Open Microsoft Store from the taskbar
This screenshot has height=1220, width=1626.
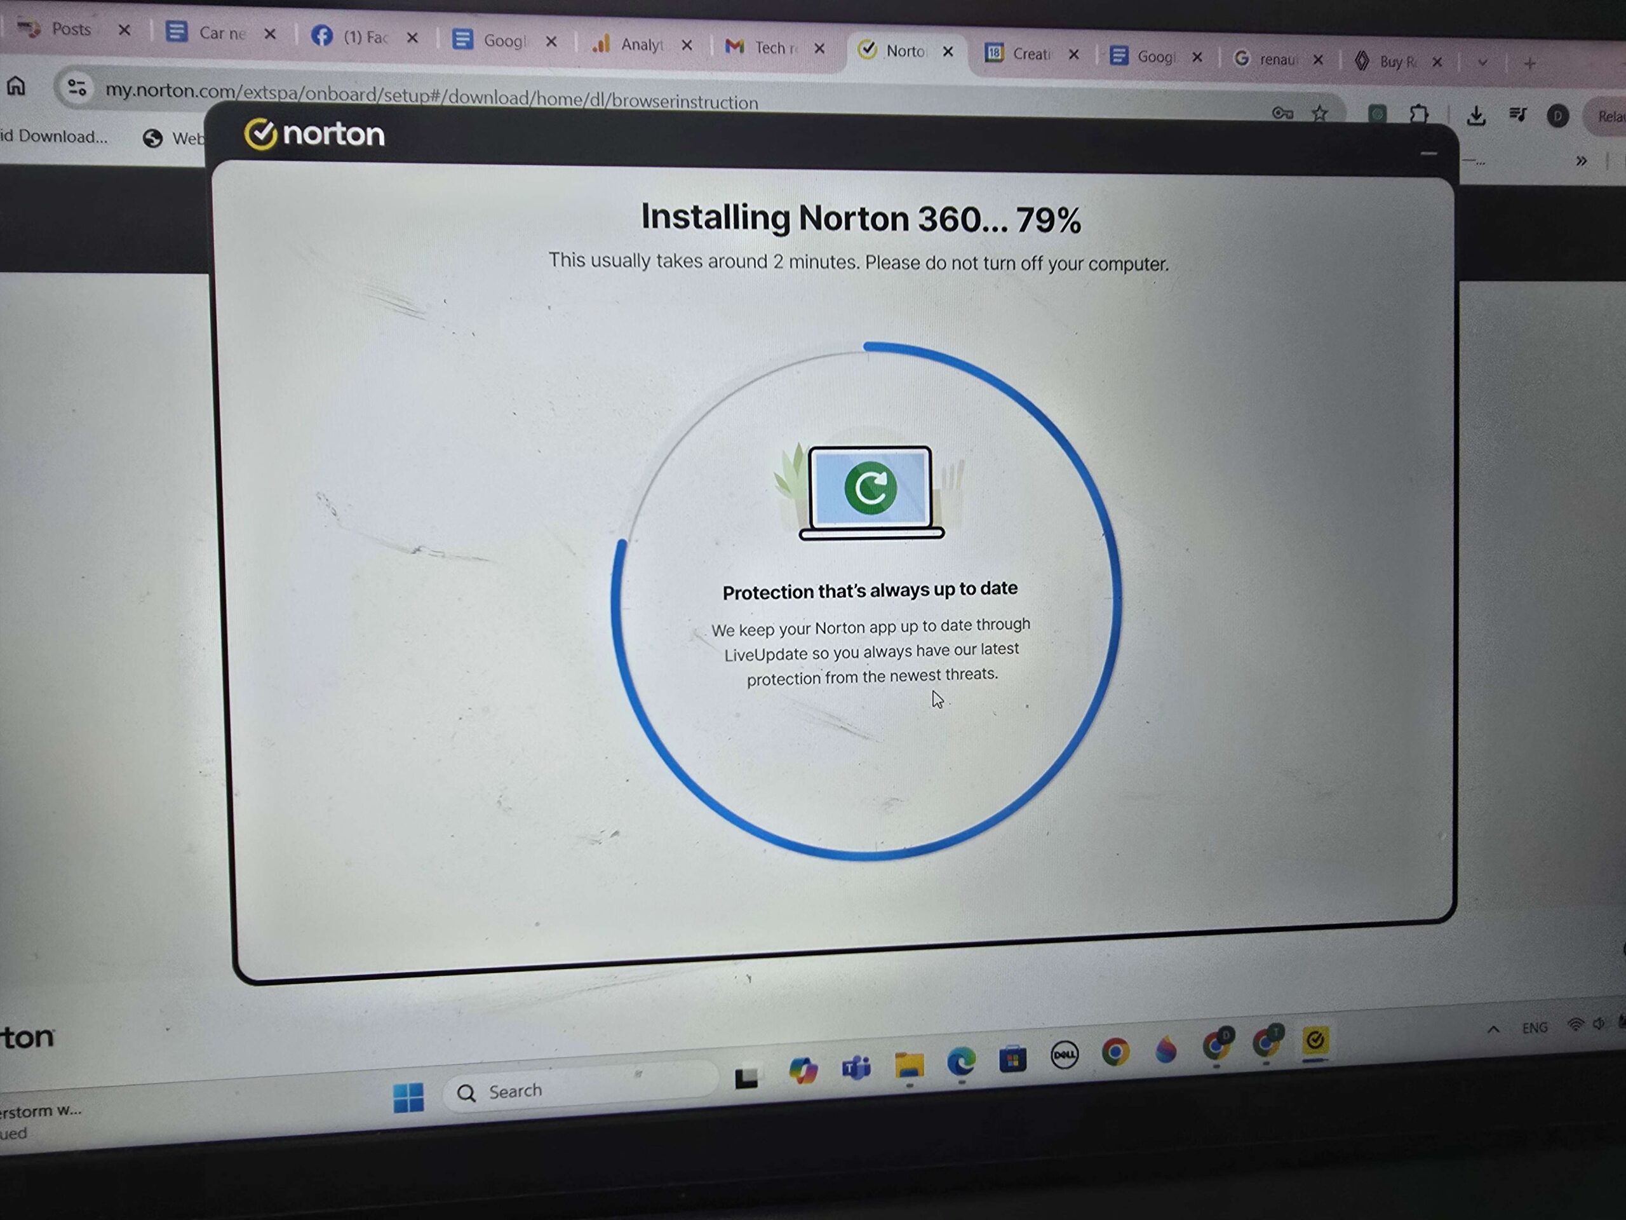1012,1059
